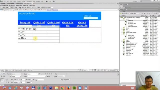Click the Discover link
This screenshot has height=90, width=160.
[49, 10]
